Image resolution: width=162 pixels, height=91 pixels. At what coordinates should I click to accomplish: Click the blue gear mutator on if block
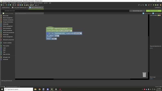point(48,33)
